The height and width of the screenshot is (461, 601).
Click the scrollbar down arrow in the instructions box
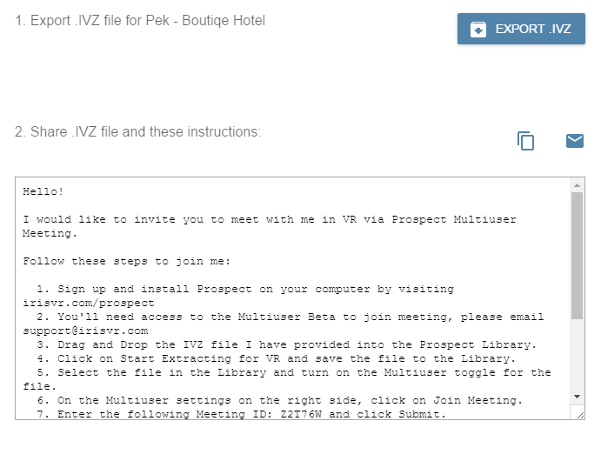577,397
